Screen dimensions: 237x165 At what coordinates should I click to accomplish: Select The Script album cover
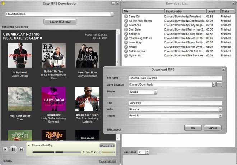tap(20, 135)
